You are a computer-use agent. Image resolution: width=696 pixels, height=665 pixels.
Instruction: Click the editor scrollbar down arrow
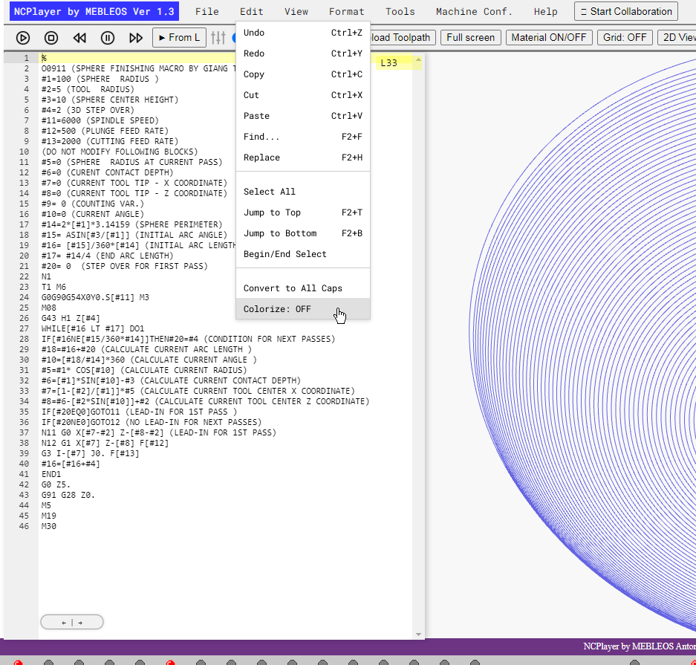pyautogui.click(x=418, y=635)
